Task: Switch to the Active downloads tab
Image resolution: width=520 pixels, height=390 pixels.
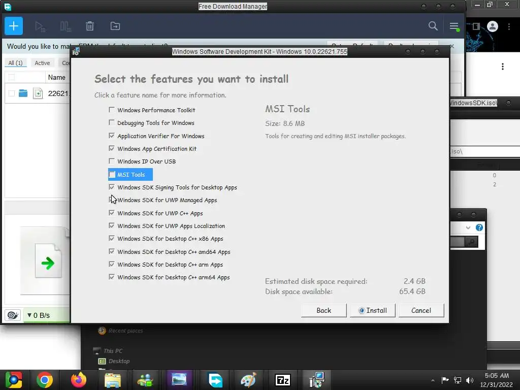Action: click(42, 62)
